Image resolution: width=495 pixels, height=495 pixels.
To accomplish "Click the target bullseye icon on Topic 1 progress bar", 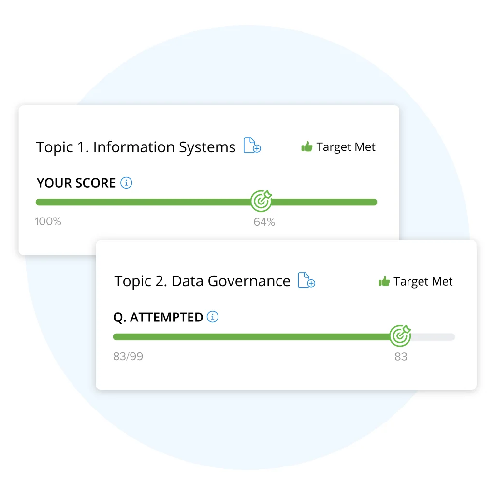I will [261, 202].
